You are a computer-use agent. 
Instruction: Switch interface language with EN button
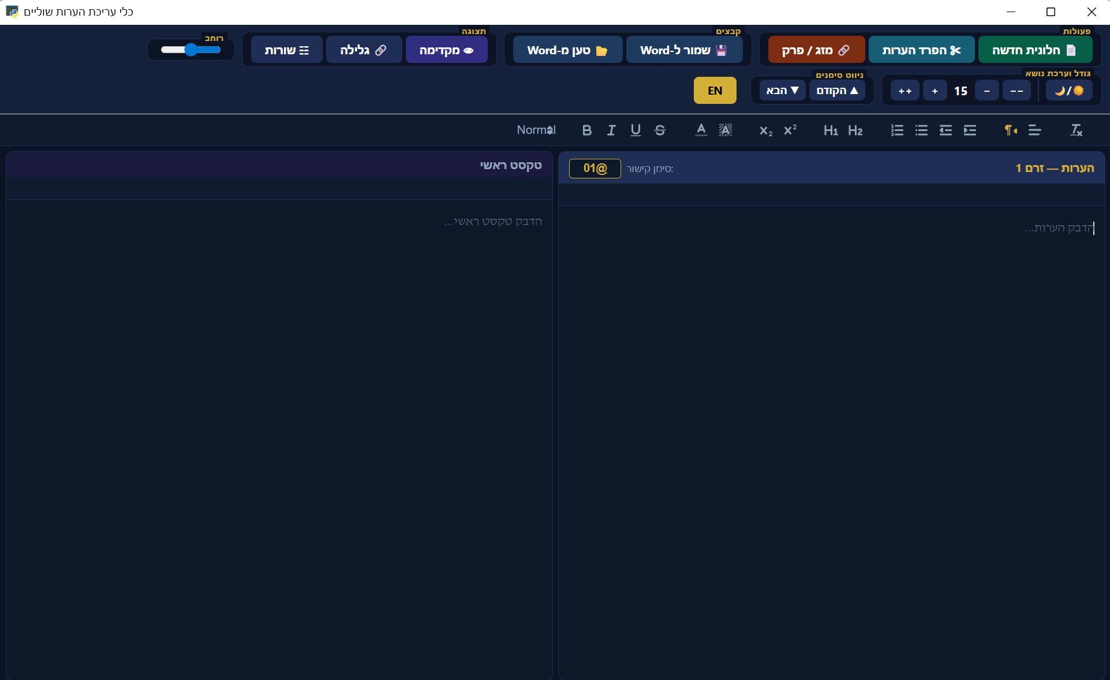coord(715,91)
